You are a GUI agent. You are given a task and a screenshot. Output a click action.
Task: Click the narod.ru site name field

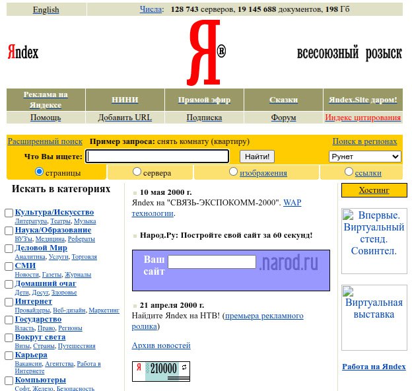pos(212,262)
